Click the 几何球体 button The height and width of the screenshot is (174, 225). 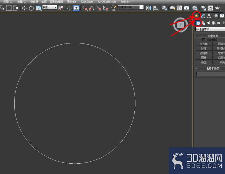219,49
